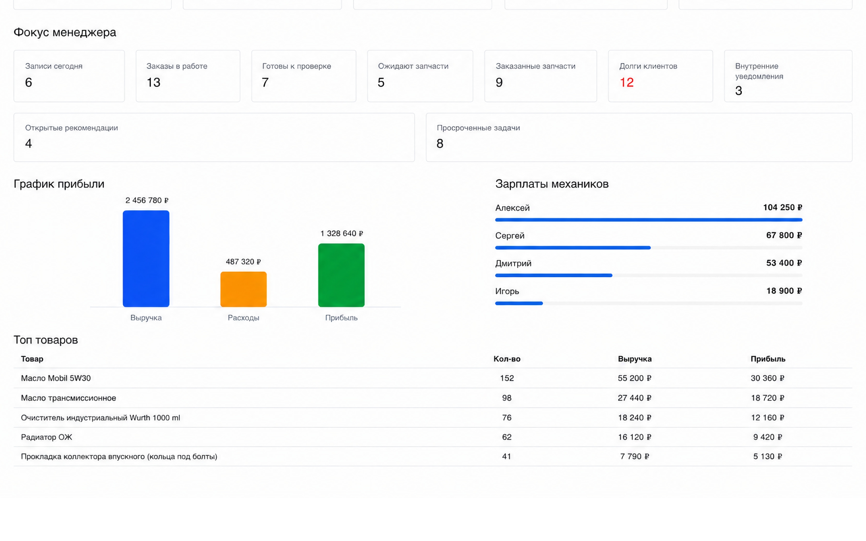Select row Очиститель индустриальный Wurth 1000 ml
This screenshot has height=541, width=866.
[433, 417]
